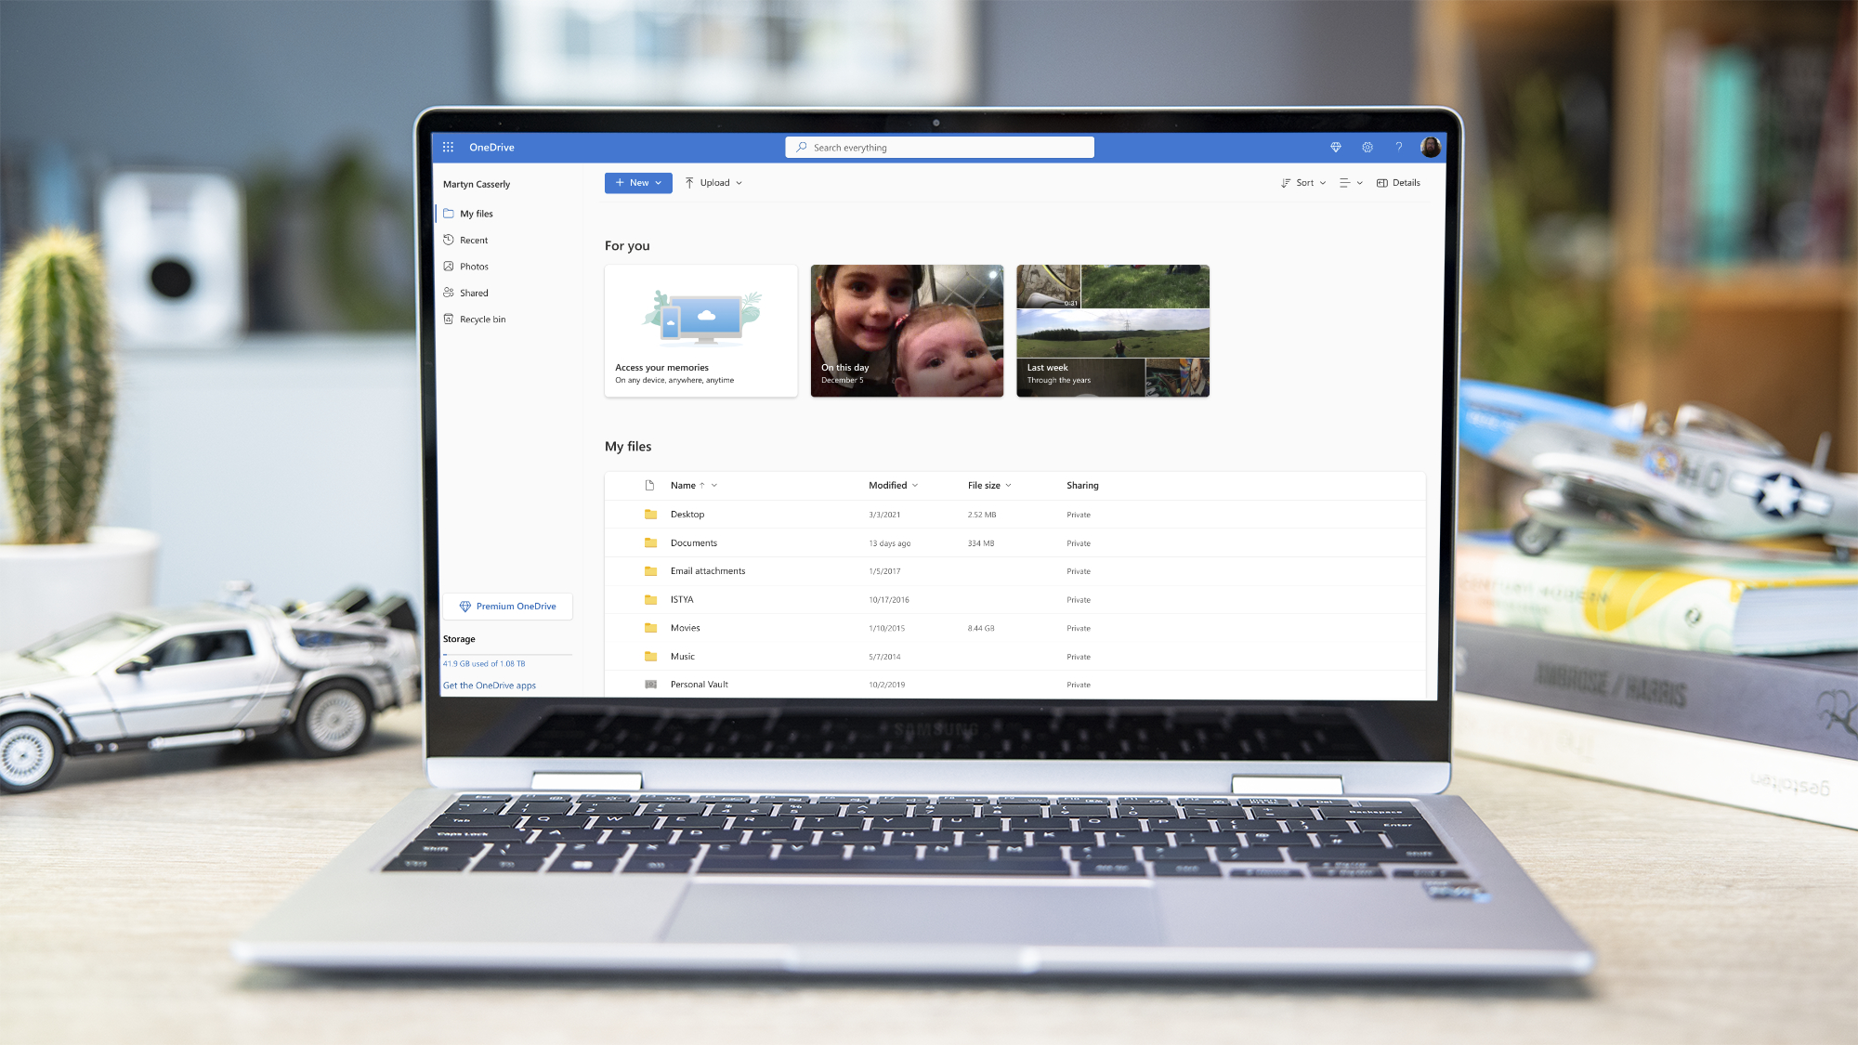Click the Get the OneDrive apps link
The image size is (1858, 1045).
click(489, 684)
